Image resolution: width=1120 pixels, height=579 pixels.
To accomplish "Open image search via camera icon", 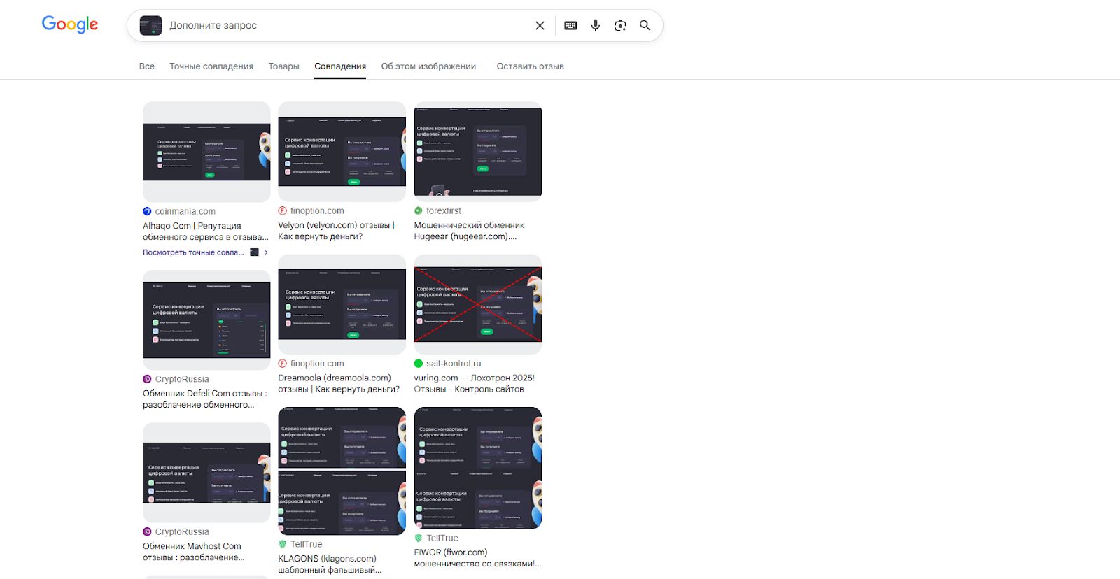I will (620, 26).
